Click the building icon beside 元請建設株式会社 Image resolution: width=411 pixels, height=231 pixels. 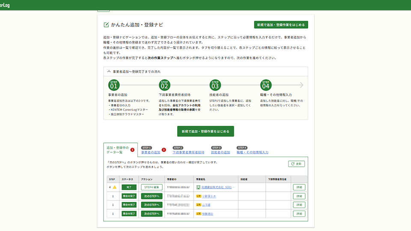click(198, 187)
